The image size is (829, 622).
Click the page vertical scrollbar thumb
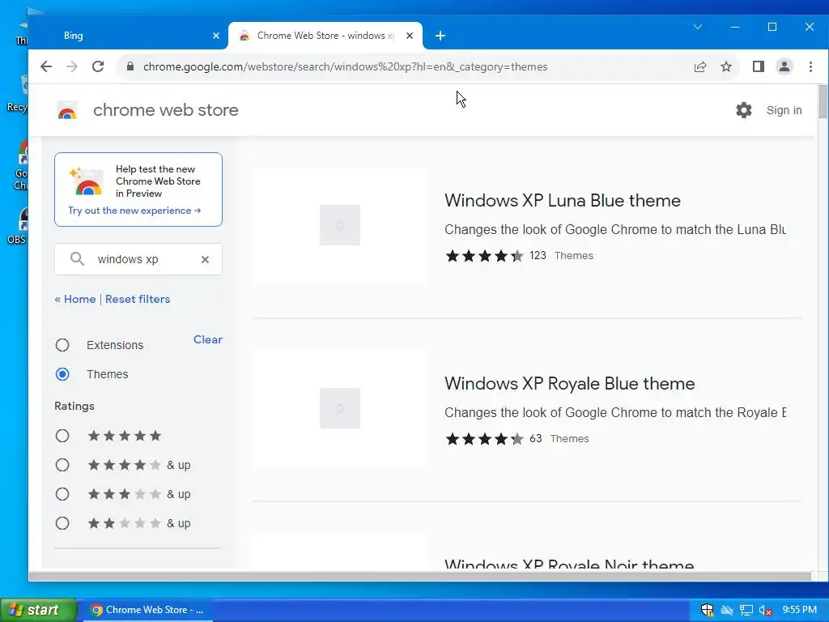(823, 101)
